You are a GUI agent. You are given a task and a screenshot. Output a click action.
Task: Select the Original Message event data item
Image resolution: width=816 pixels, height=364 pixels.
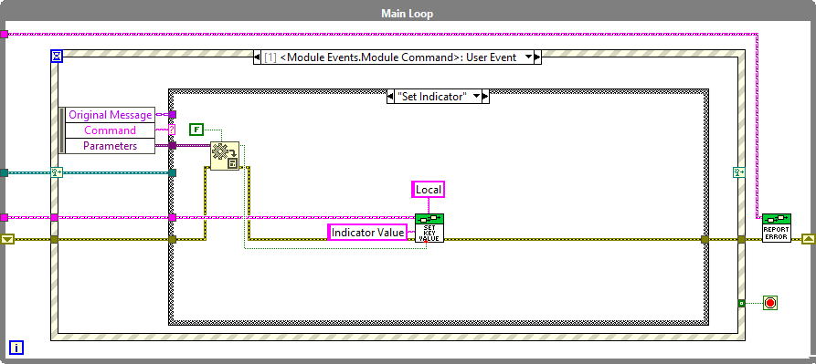[111, 115]
